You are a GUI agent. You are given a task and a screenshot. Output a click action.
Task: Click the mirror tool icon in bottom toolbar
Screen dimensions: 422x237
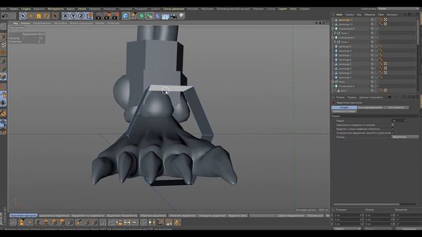tap(152, 223)
